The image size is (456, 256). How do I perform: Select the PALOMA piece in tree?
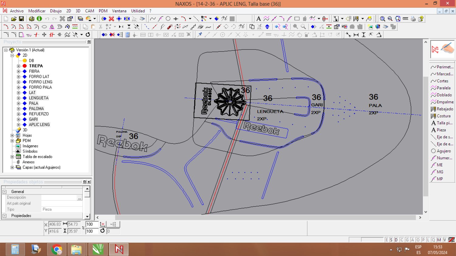(x=36, y=109)
